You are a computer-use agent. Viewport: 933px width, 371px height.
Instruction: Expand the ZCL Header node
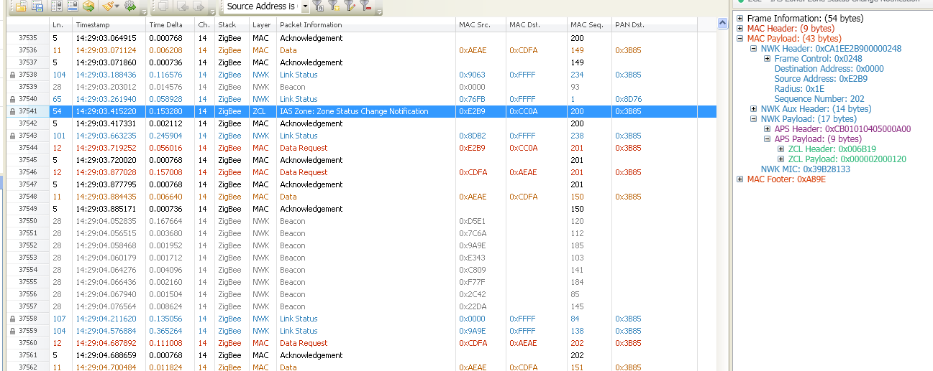click(x=781, y=149)
